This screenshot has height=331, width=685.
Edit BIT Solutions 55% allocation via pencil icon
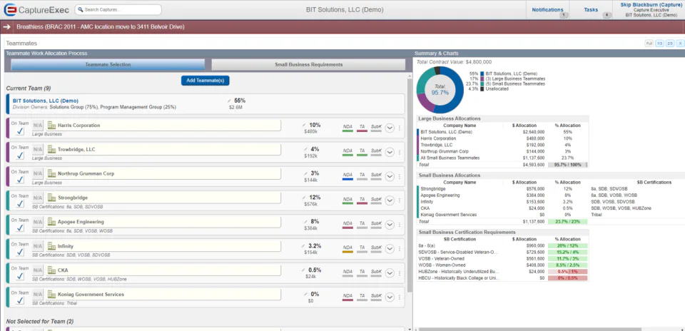[230, 101]
